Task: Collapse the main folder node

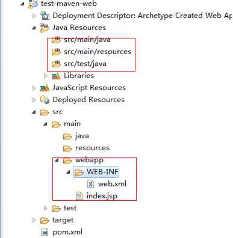Action: [45, 124]
